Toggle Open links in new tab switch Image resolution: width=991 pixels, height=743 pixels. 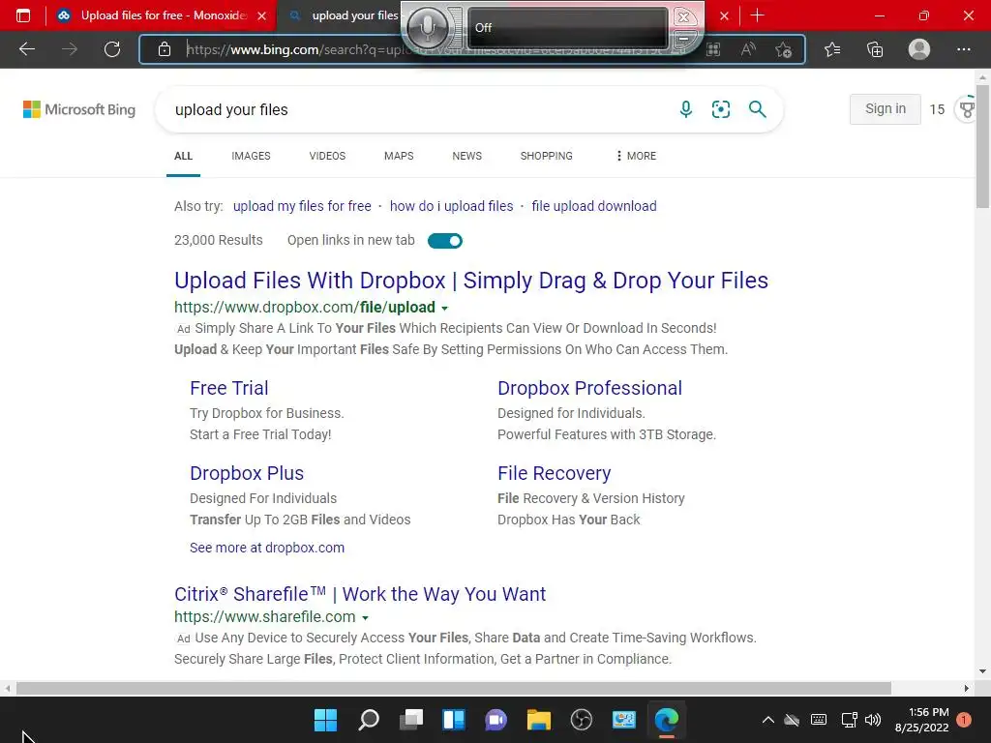click(445, 241)
